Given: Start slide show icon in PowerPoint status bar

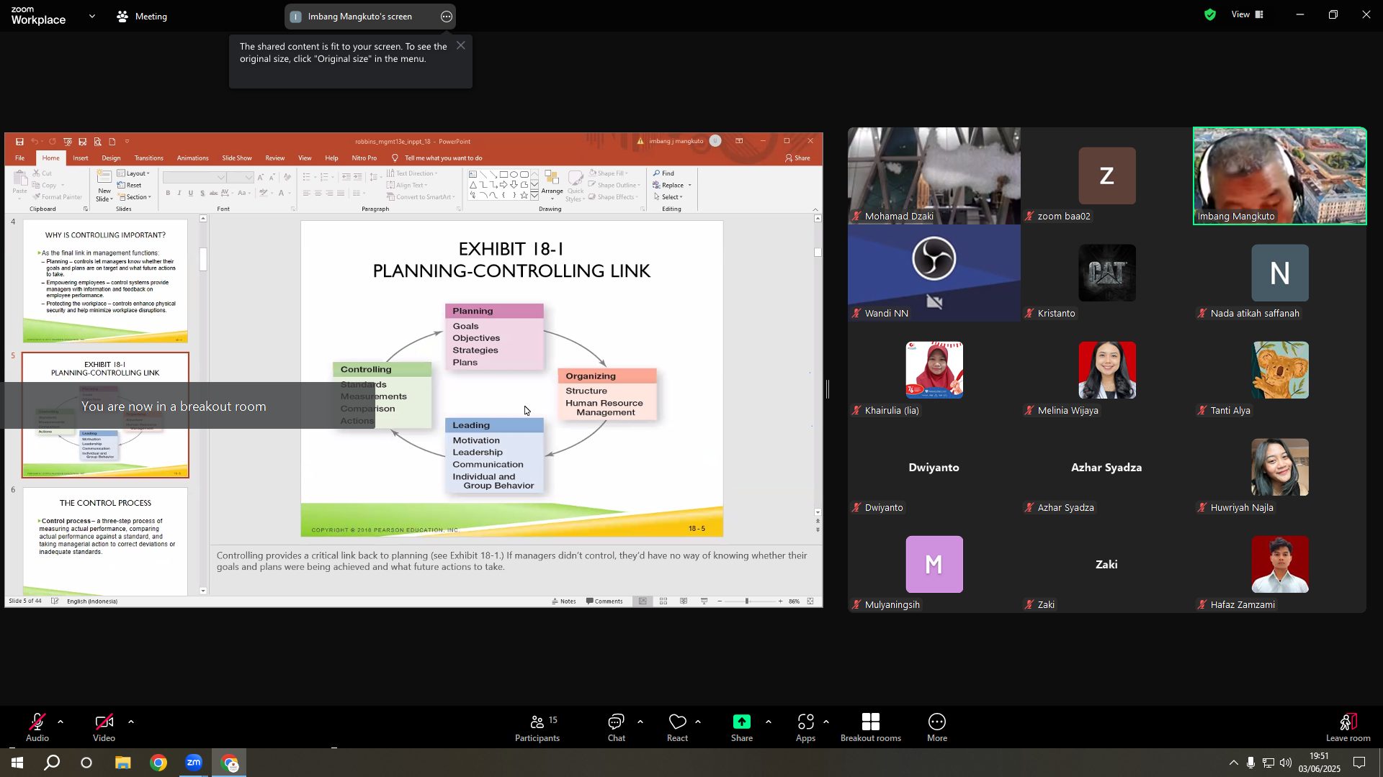Looking at the screenshot, I should (x=704, y=601).
